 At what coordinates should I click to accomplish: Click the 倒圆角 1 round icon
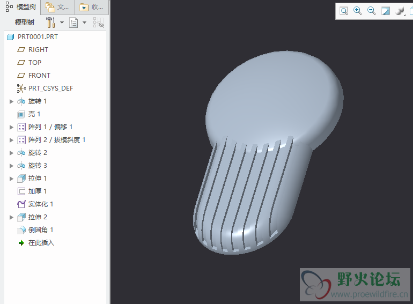tap(21, 230)
